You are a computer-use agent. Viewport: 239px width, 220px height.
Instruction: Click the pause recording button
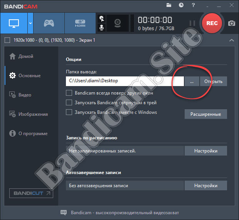(x=192, y=23)
